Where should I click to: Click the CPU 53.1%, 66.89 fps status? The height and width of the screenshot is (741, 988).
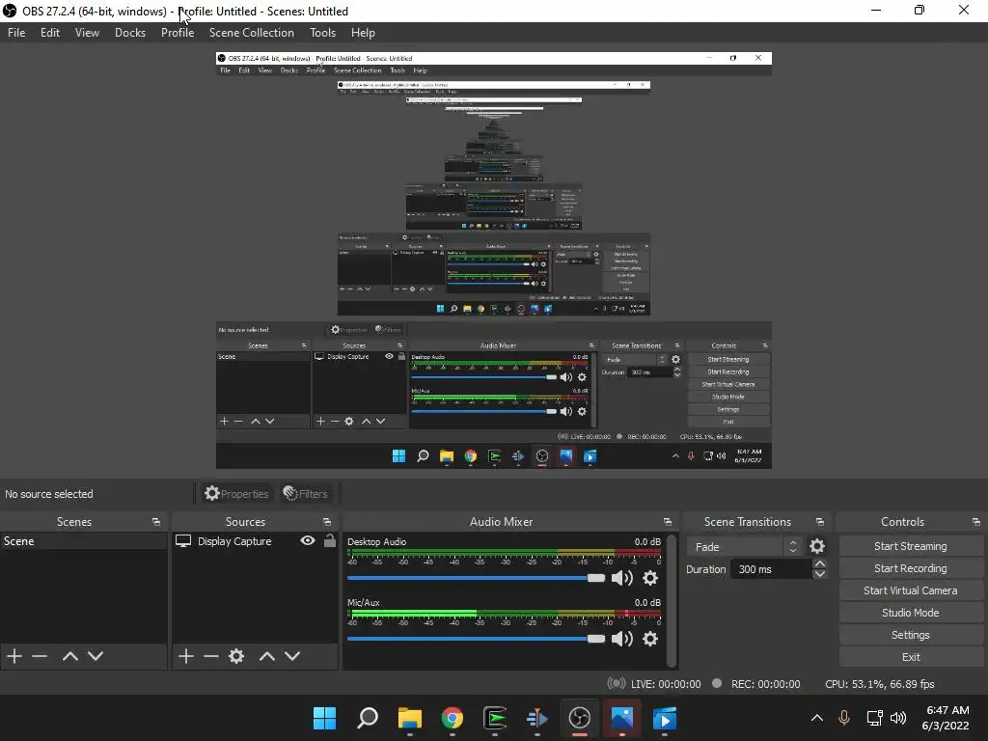[880, 684]
